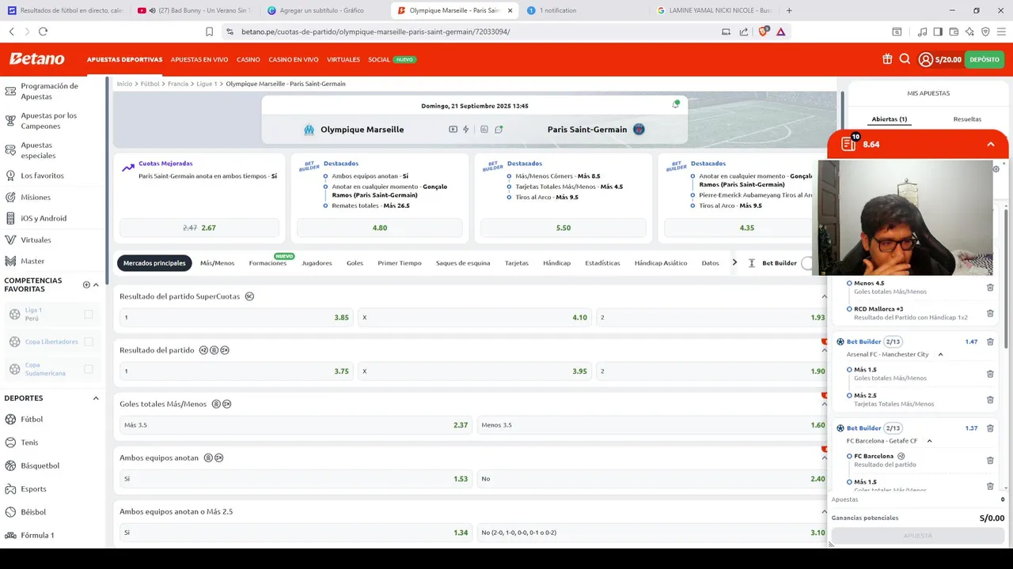1013x569 pixels.
Task: Open the live stream icon between teams
Action: [453, 130]
